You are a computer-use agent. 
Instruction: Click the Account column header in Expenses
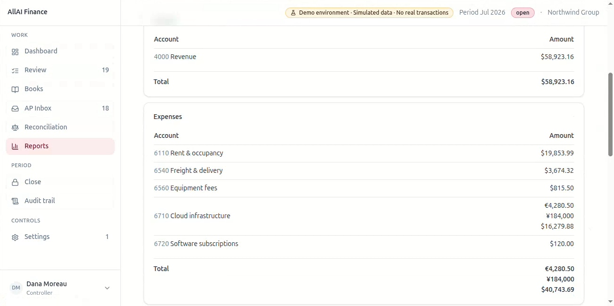click(x=166, y=136)
